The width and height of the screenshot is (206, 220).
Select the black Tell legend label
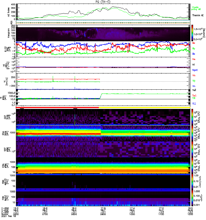pyautogui.click(x=194, y=90)
